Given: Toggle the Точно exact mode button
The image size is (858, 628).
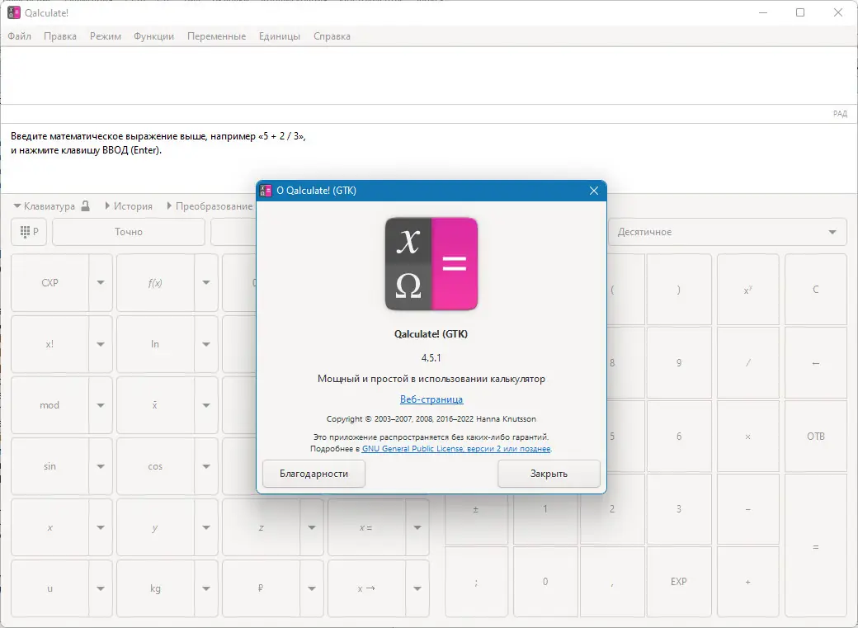Looking at the screenshot, I should click(129, 232).
